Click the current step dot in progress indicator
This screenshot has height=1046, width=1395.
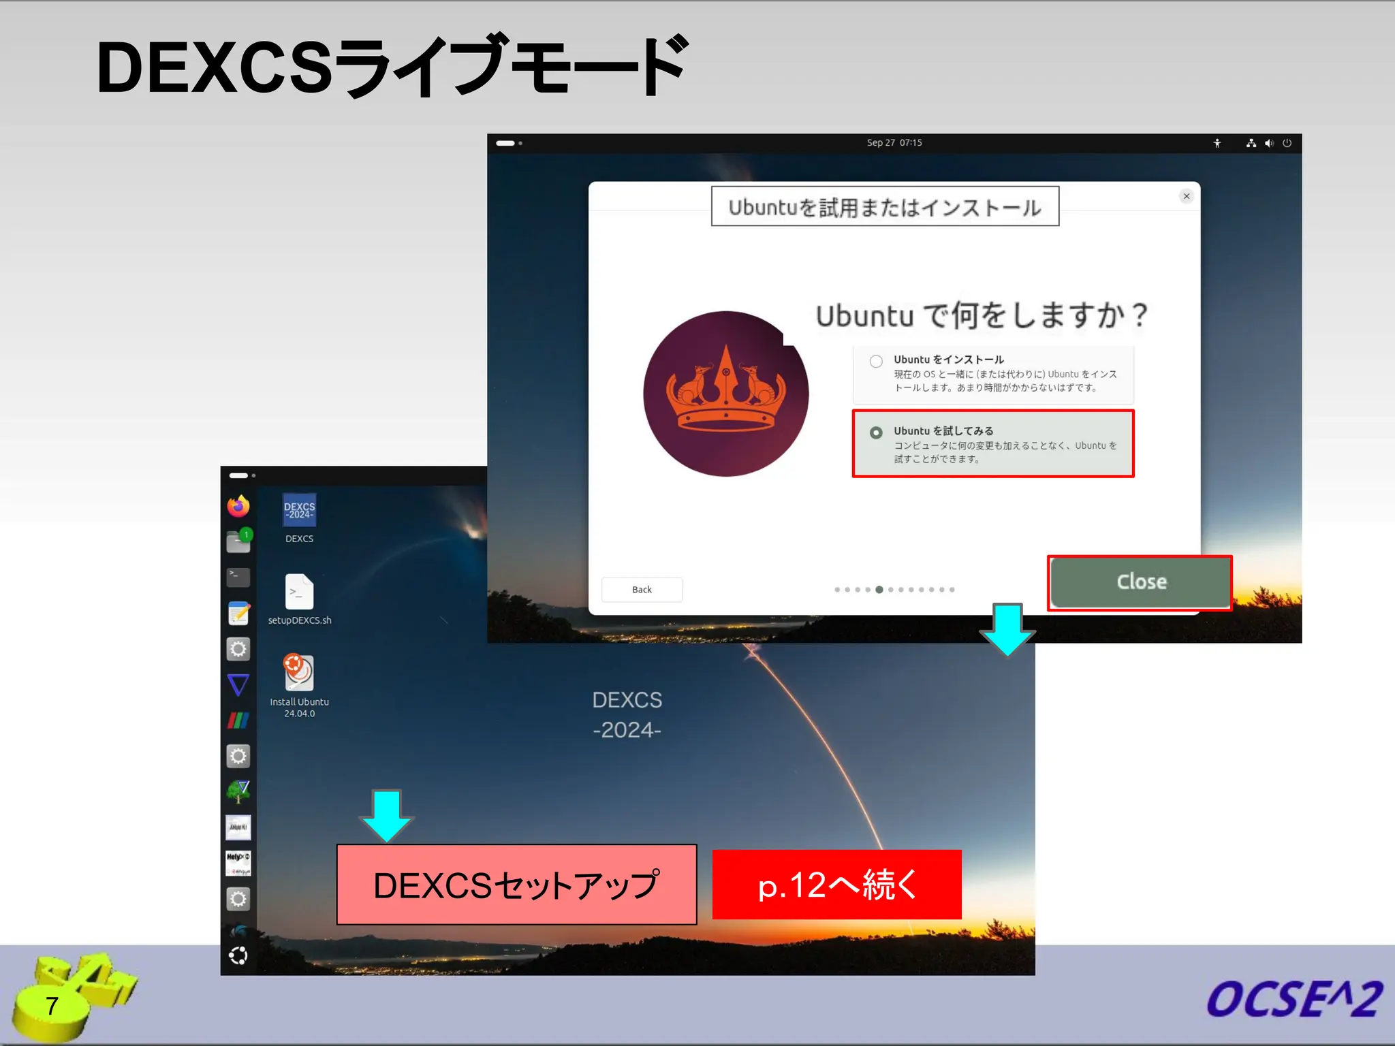(x=879, y=590)
